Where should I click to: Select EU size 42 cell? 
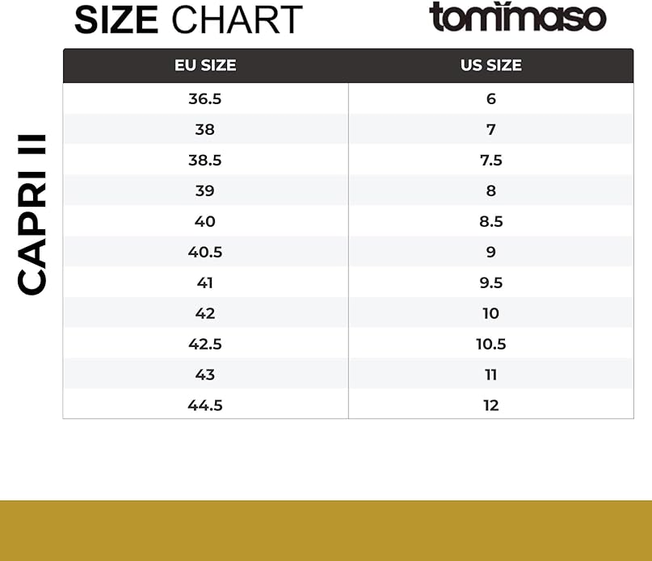[x=205, y=313]
